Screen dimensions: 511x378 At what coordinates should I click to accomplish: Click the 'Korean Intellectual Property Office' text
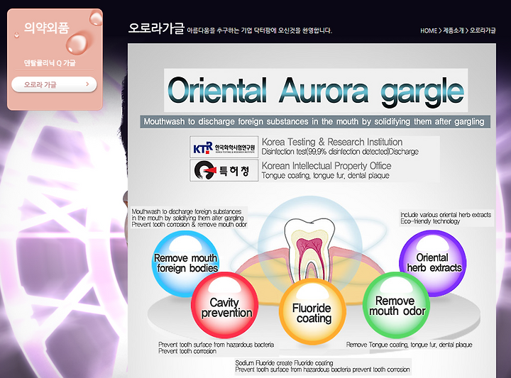[326, 166]
